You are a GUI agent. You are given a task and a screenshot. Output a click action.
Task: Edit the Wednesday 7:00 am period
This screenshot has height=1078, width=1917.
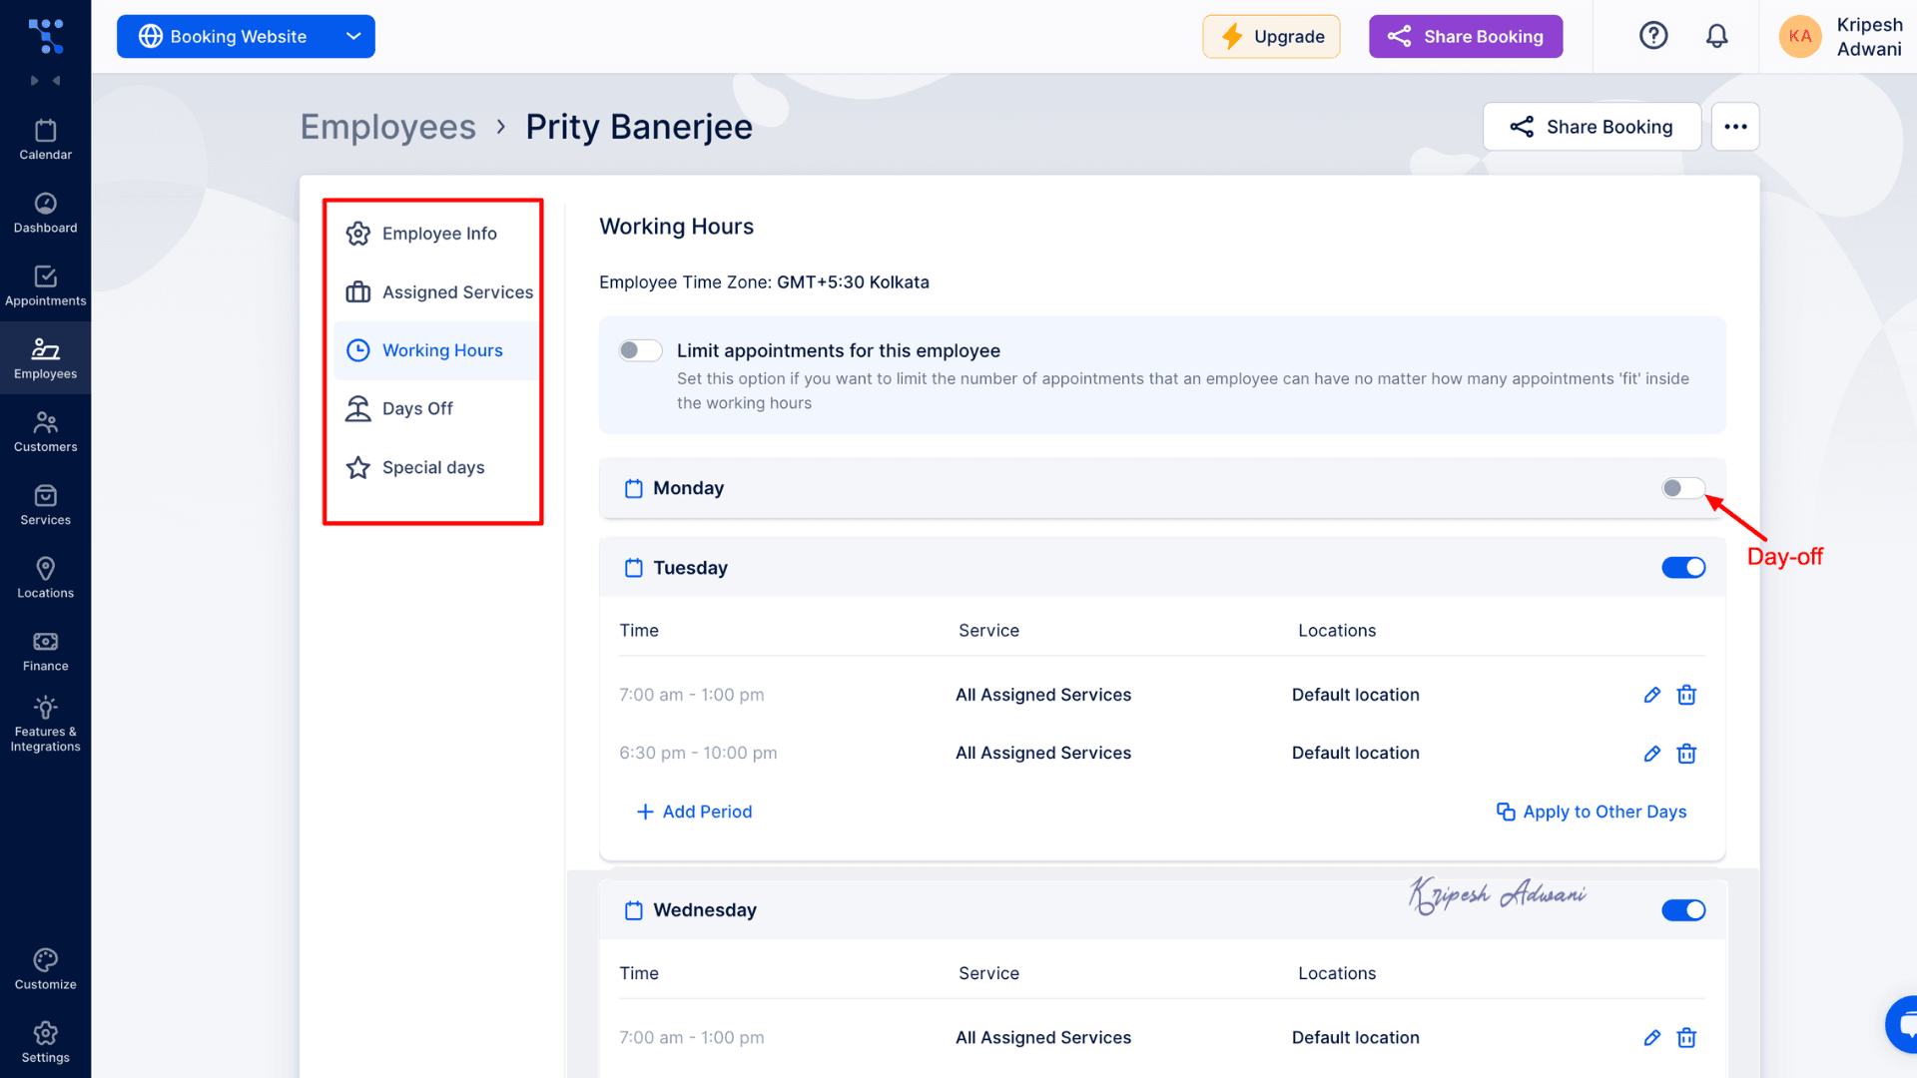point(1652,1038)
